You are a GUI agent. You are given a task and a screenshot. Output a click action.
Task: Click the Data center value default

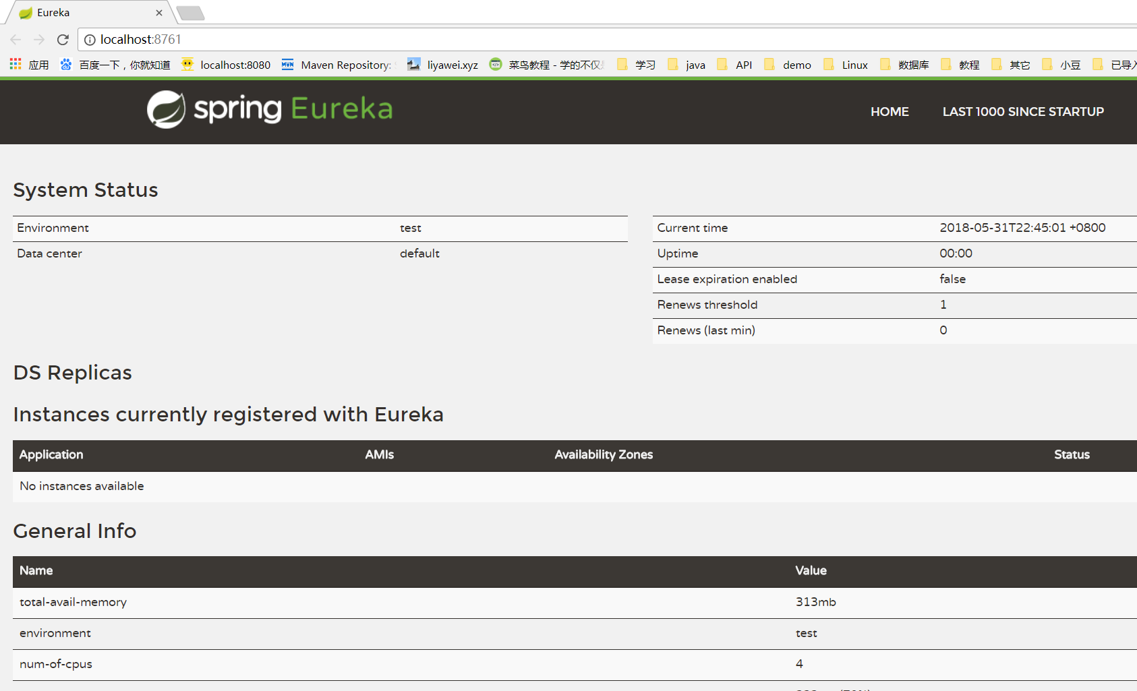point(419,253)
